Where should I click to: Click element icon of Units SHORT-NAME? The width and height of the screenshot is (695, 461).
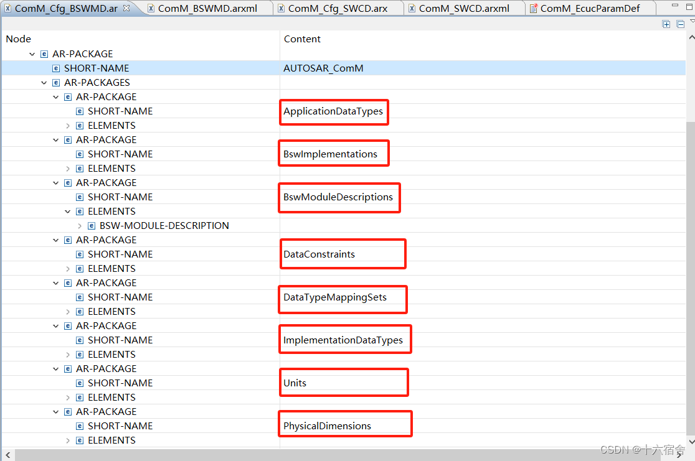coord(80,383)
